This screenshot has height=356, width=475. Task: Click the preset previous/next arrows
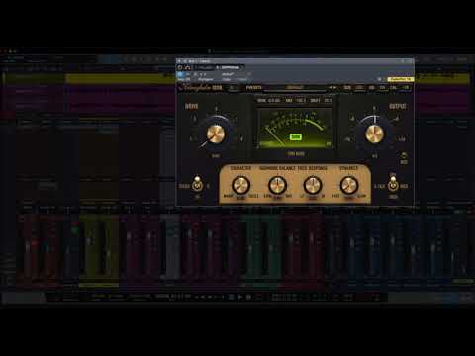pyautogui.click(x=332, y=88)
